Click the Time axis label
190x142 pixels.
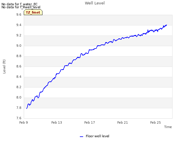pyautogui.click(x=168, y=127)
